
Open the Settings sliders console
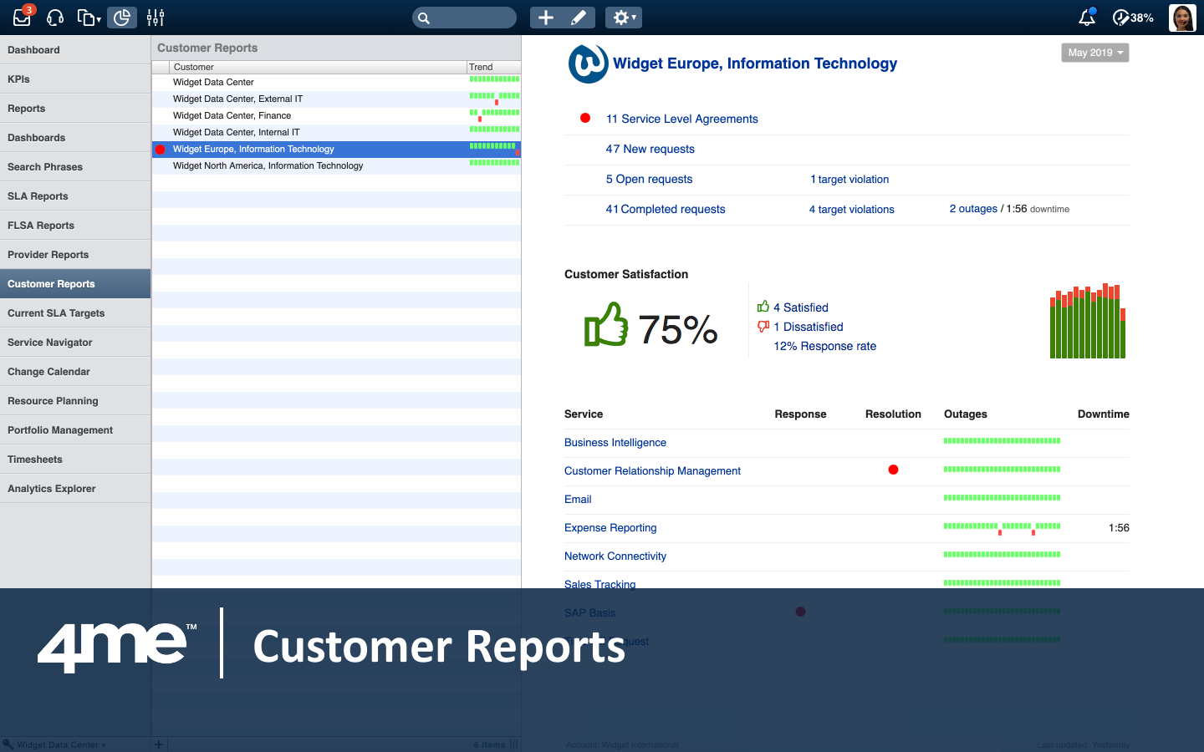coord(156,18)
